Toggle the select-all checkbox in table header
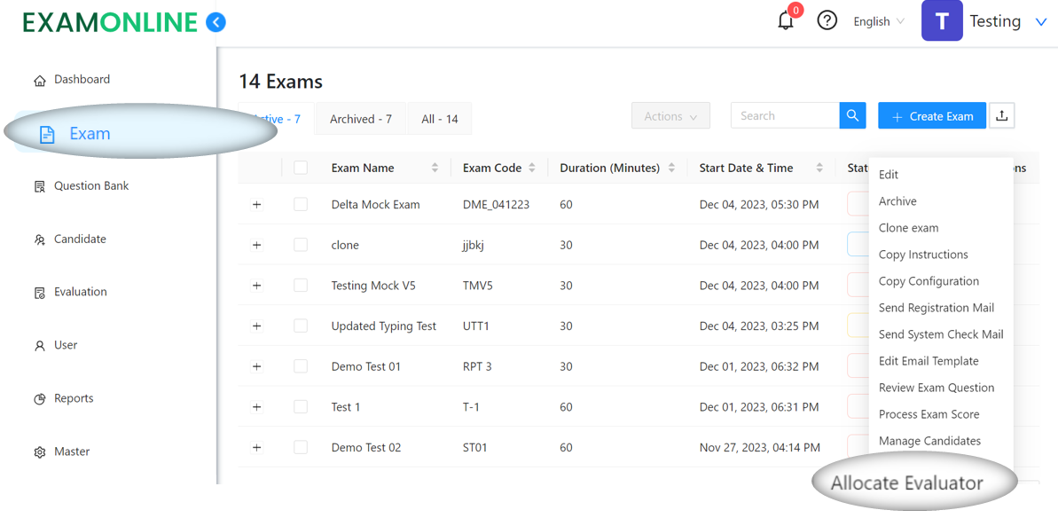 tap(301, 169)
